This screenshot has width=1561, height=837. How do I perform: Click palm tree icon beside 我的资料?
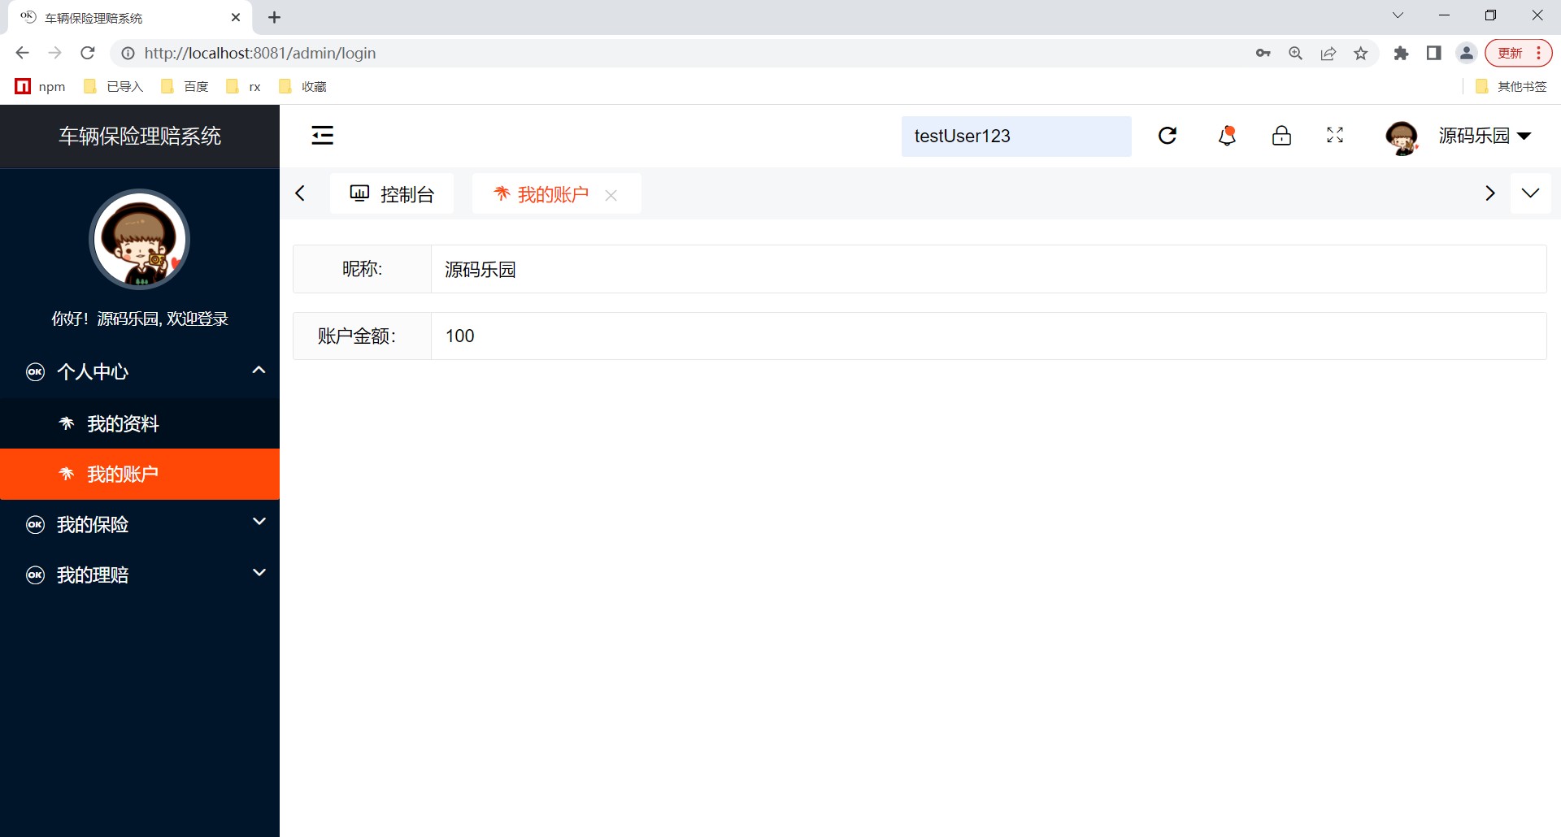[x=67, y=423]
